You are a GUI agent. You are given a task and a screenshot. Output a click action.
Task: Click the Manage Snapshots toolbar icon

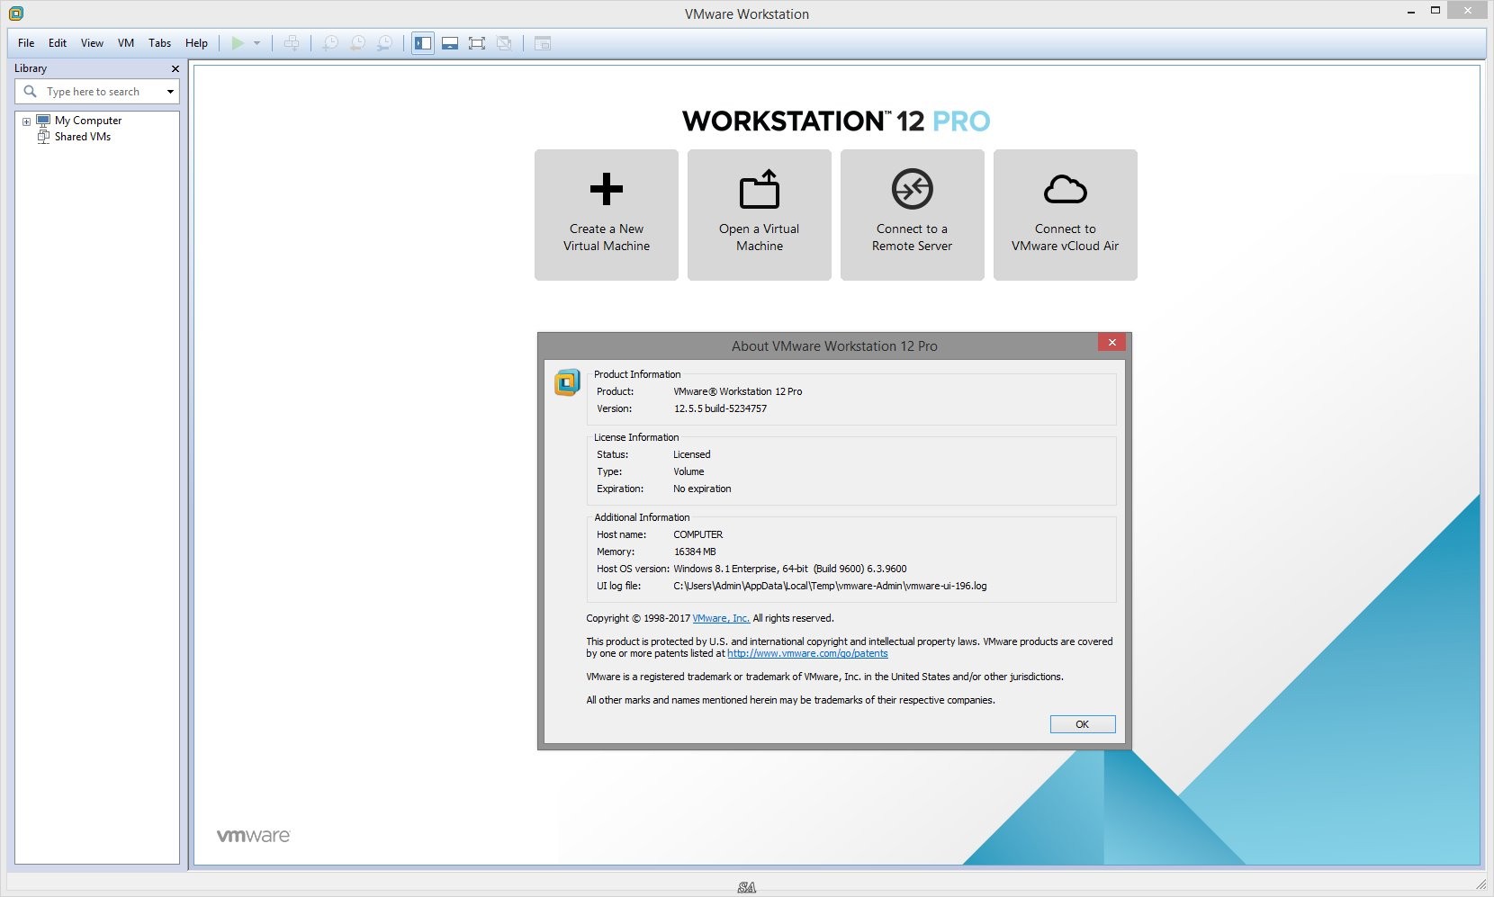(x=384, y=43)
